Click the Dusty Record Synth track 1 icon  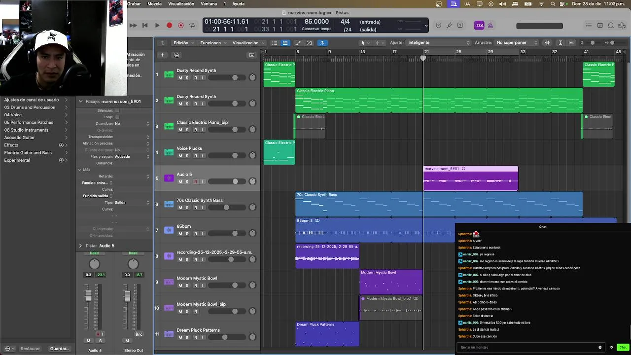tap(169, 74)
